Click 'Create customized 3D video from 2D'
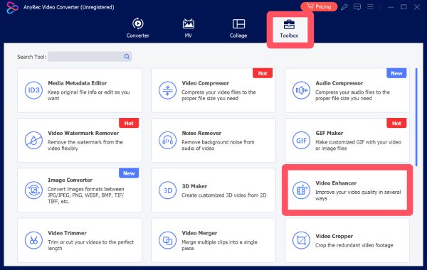This screenshot has height=270, width=427. tap(224, 195)
